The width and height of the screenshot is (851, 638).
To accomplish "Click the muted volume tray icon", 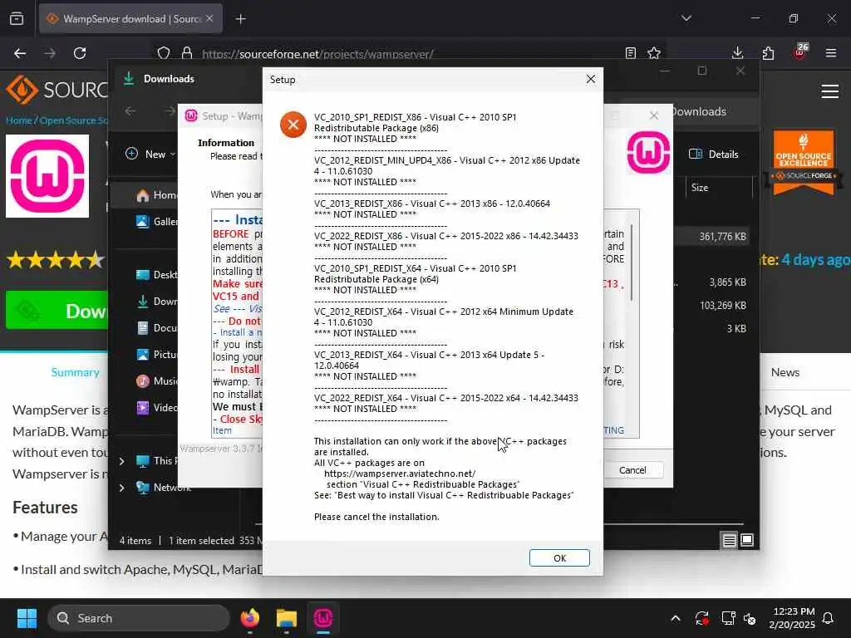I will 750,618.
